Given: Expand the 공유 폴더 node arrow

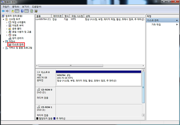Looking at the screenshot, I should coord(7,29).
